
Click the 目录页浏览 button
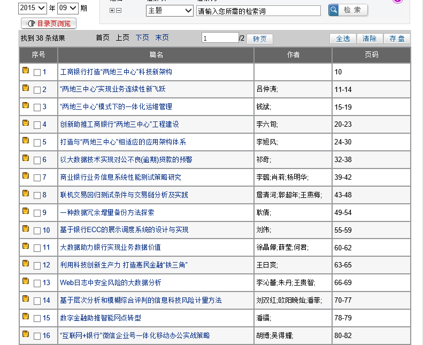(x=49, y=24)
